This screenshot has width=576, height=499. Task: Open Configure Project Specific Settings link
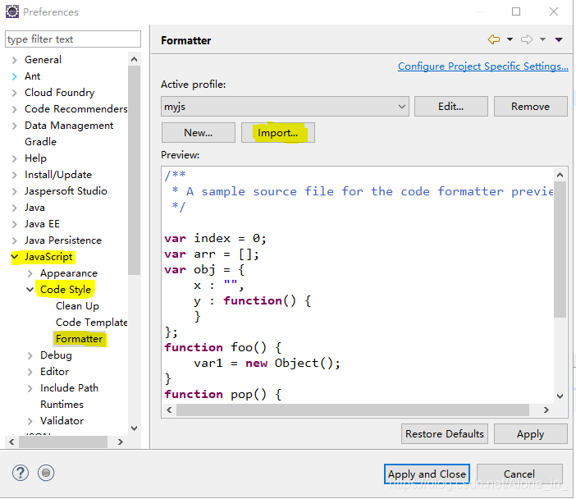click(483, 66)
